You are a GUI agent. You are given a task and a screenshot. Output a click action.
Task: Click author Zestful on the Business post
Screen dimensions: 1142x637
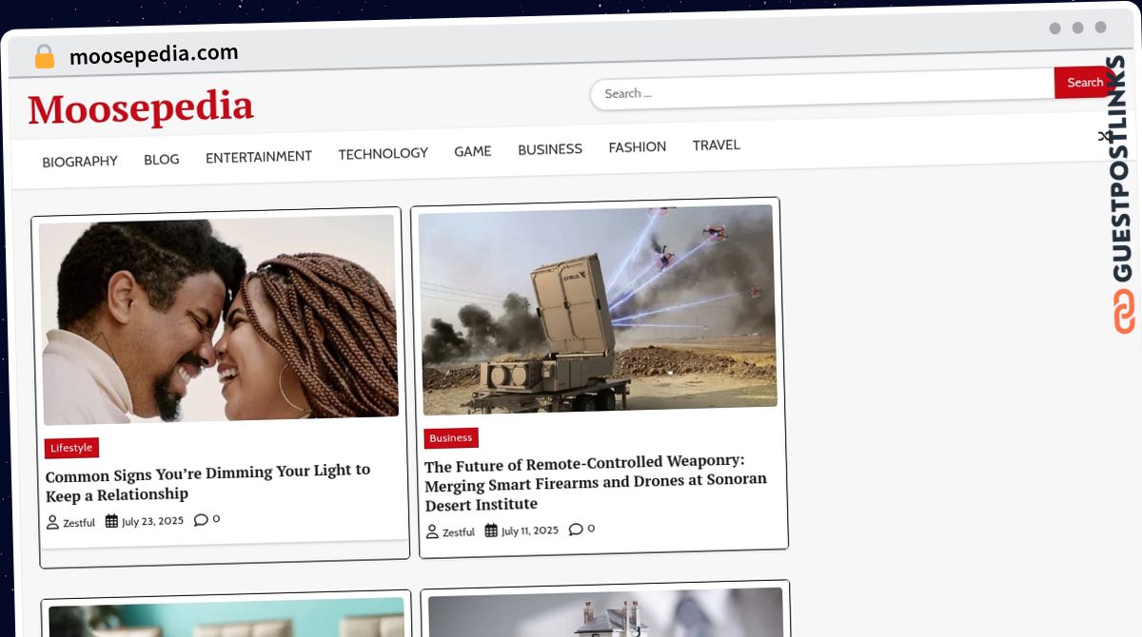pos(459,532)
